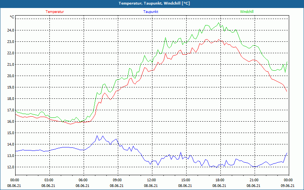Click the 06:00 time label

[82, 180]
